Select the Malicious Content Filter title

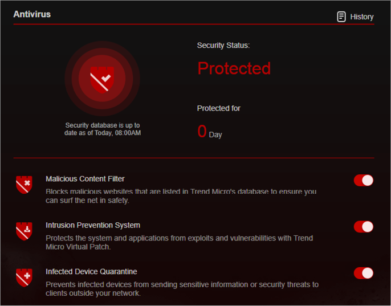85,179
